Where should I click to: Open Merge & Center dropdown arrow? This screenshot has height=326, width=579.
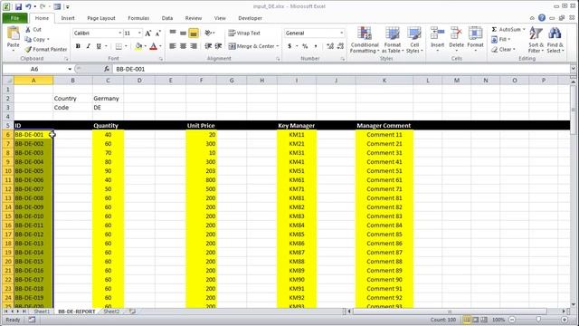pyautogui.click(x=278, y=46)
